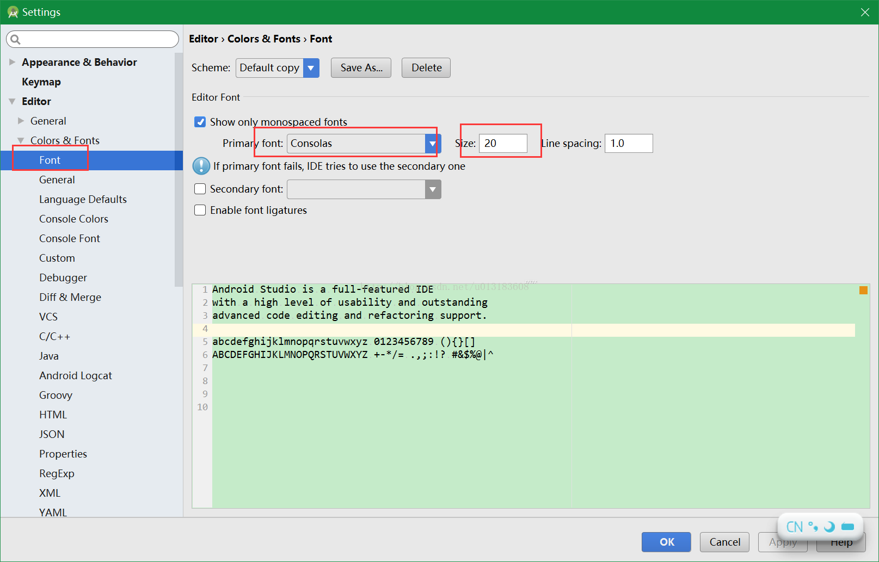879x562 pixels.
Task: Select Keymap in settings tree
Action: click(41, 82)
